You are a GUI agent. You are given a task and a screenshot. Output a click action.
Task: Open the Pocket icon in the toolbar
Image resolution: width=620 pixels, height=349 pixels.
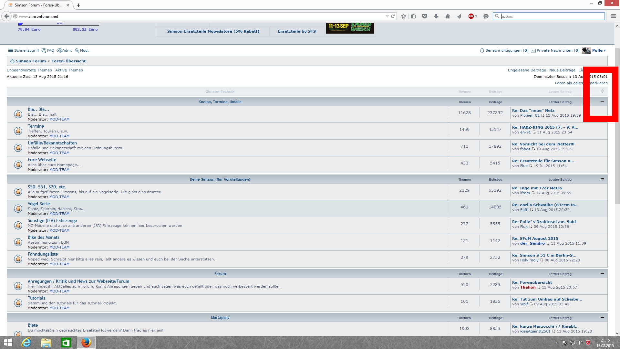click(x=425, y=16)
